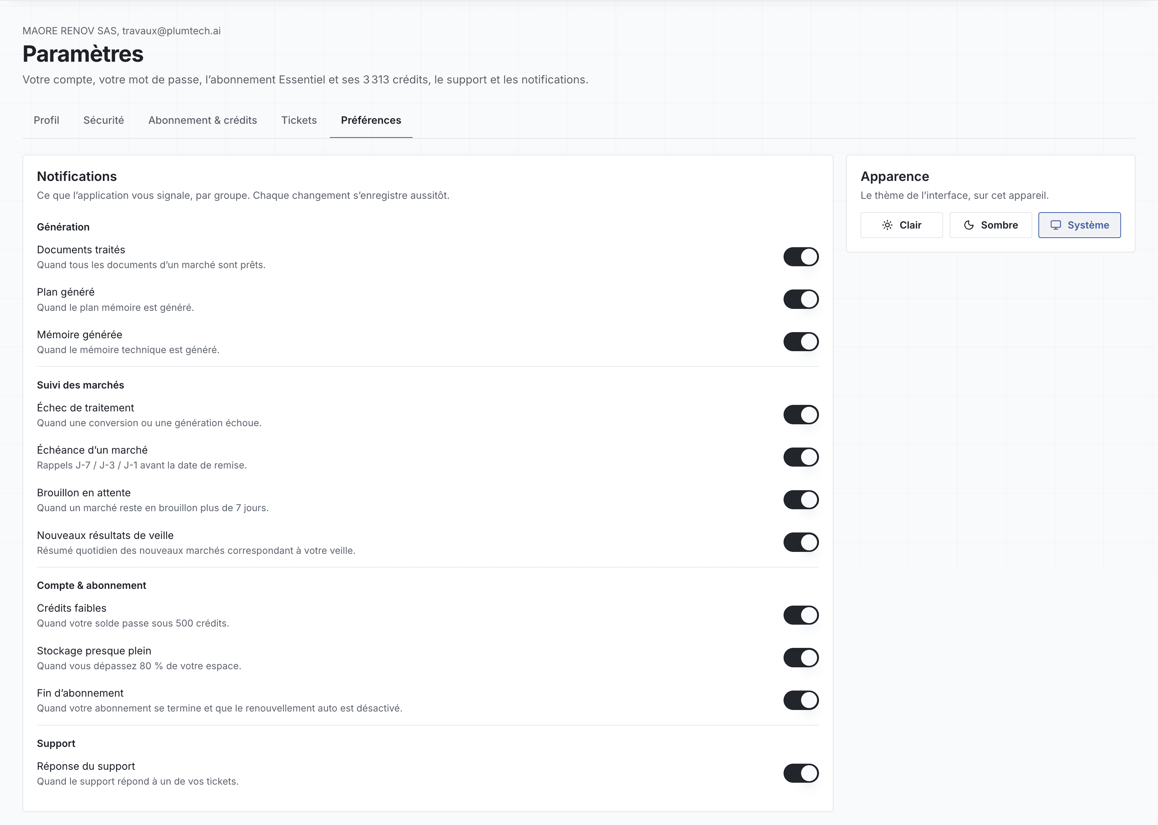This screenshot has height=825, width=1158.
Task: Click the sun icon in Clair button
Action: pos(887,225)
